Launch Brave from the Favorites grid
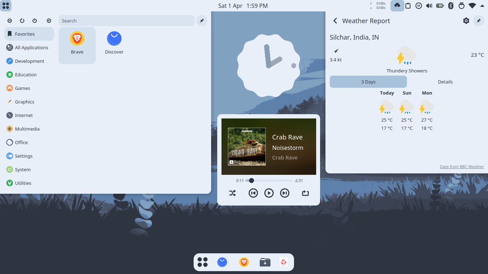This screenshot has height=274, width=488. [x=77, y=46]
